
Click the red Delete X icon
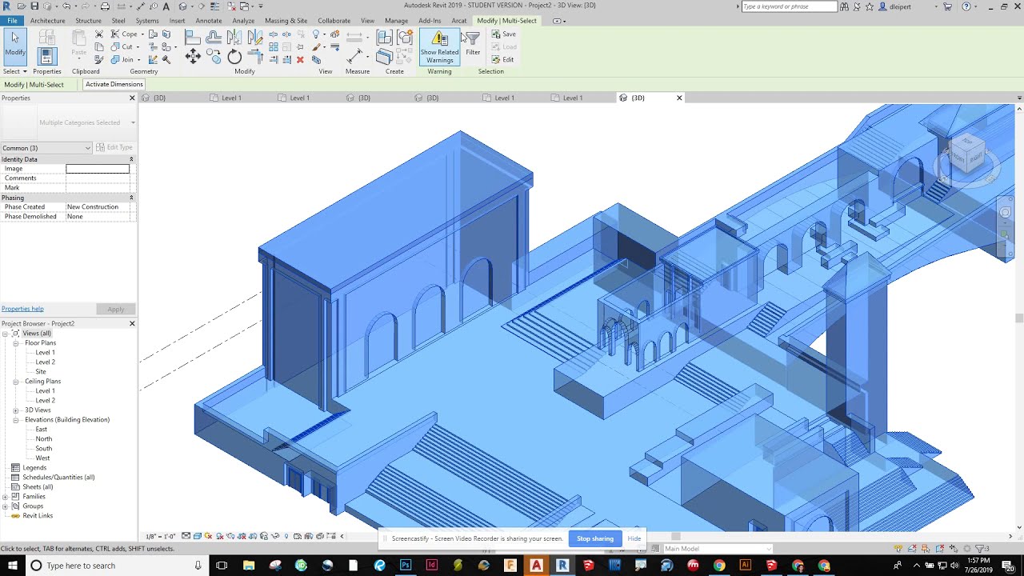coord(300,59)
